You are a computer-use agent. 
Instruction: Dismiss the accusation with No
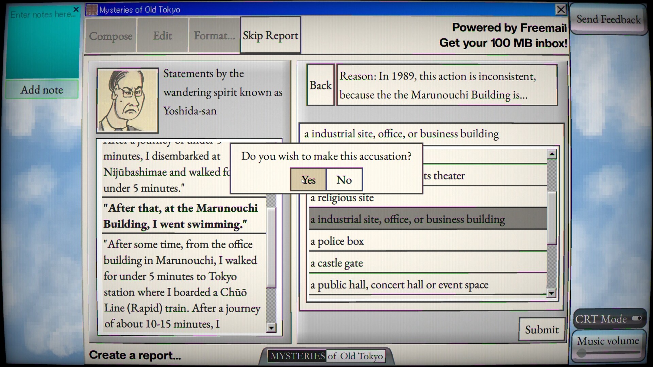[344, 179]
